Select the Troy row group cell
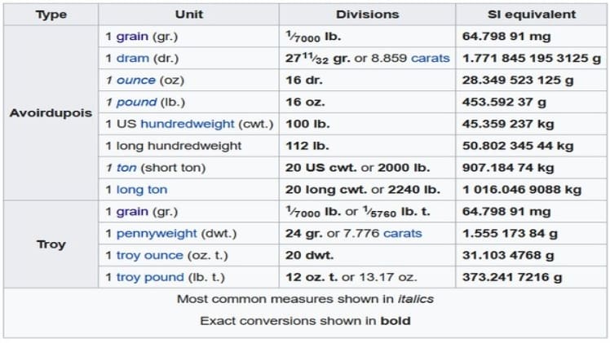This screenshot has height=343, width=610. (x=51, y=244)
